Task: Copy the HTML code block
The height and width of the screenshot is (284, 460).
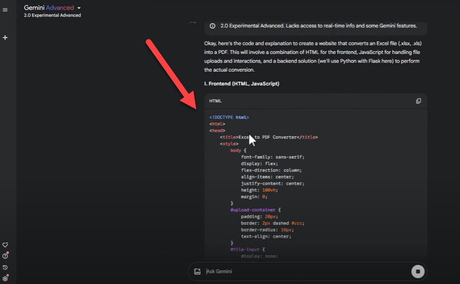Action: point(419,101)
